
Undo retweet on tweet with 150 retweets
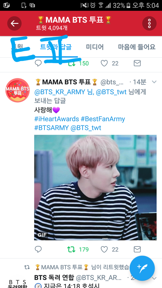pos(71,63)
